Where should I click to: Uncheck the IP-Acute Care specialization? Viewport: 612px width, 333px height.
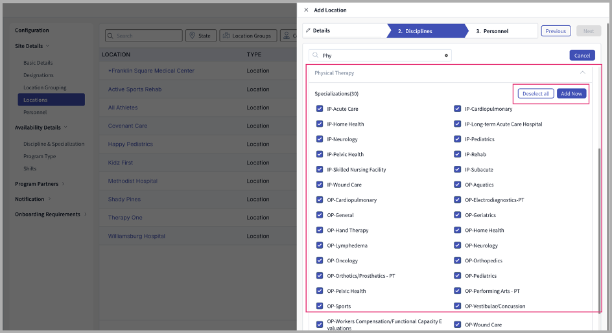click(320, 109)
